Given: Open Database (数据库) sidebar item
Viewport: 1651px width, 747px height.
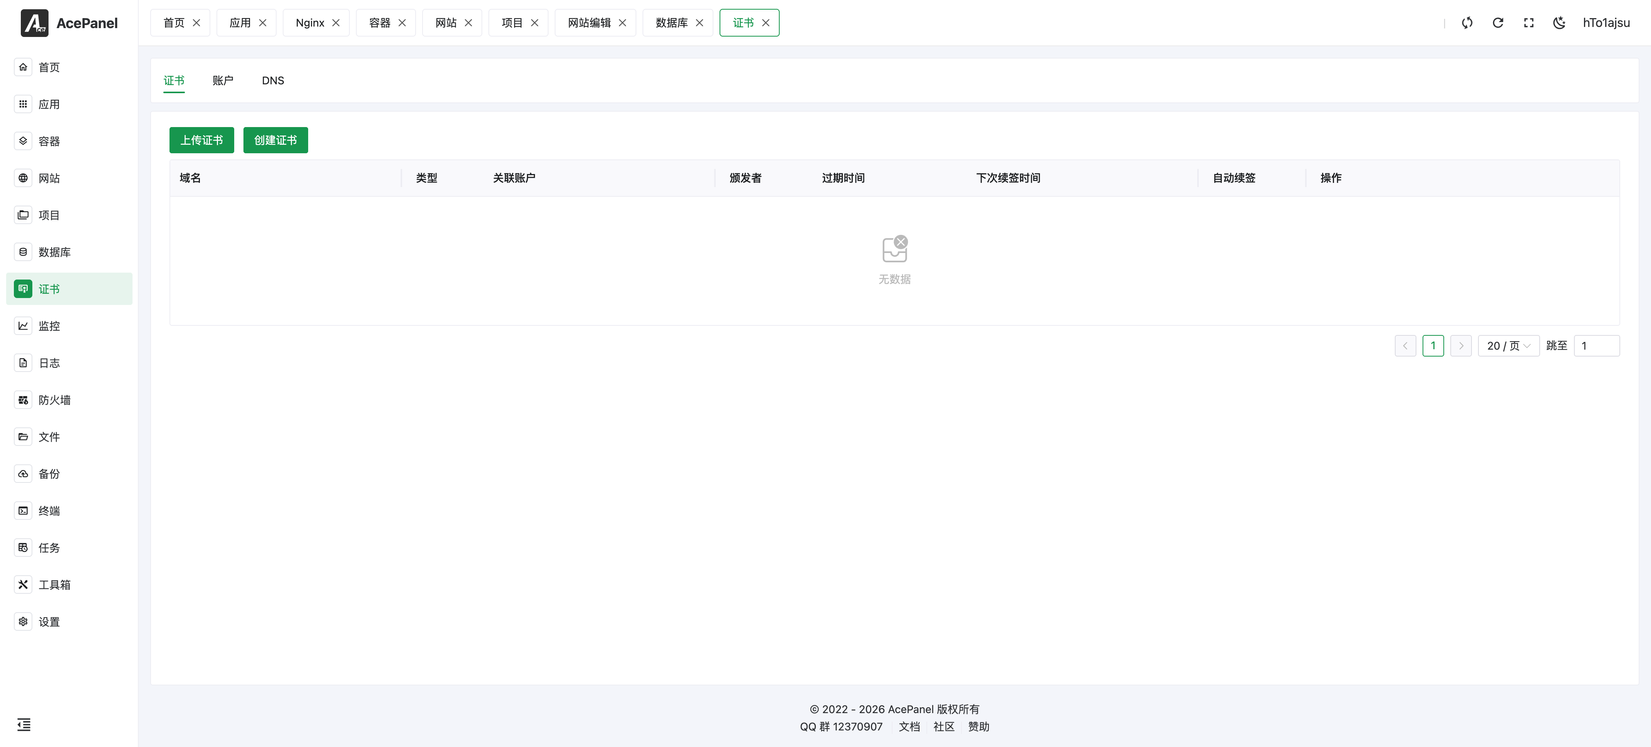Looking at the screenshot, I should point(54,253).
